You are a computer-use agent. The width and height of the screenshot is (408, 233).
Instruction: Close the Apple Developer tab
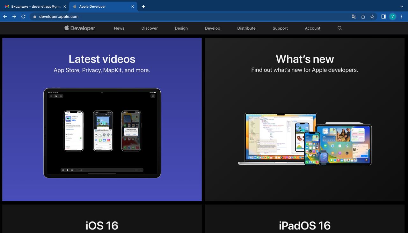(133, 6)
